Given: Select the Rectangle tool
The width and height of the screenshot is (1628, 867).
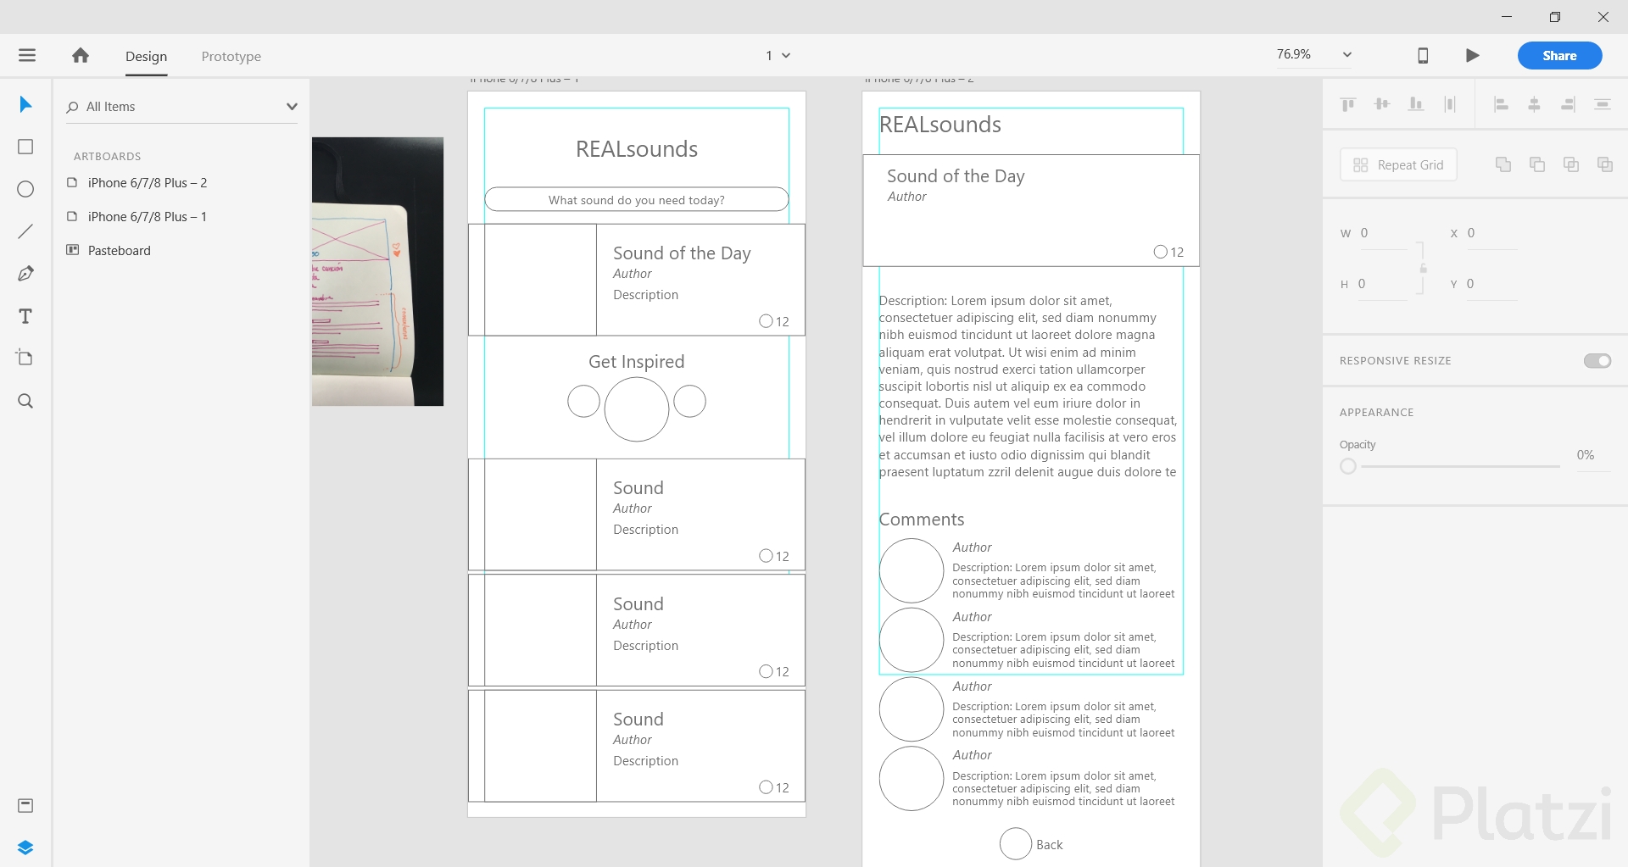Looking at the screenshot, I should coord(25,147).
